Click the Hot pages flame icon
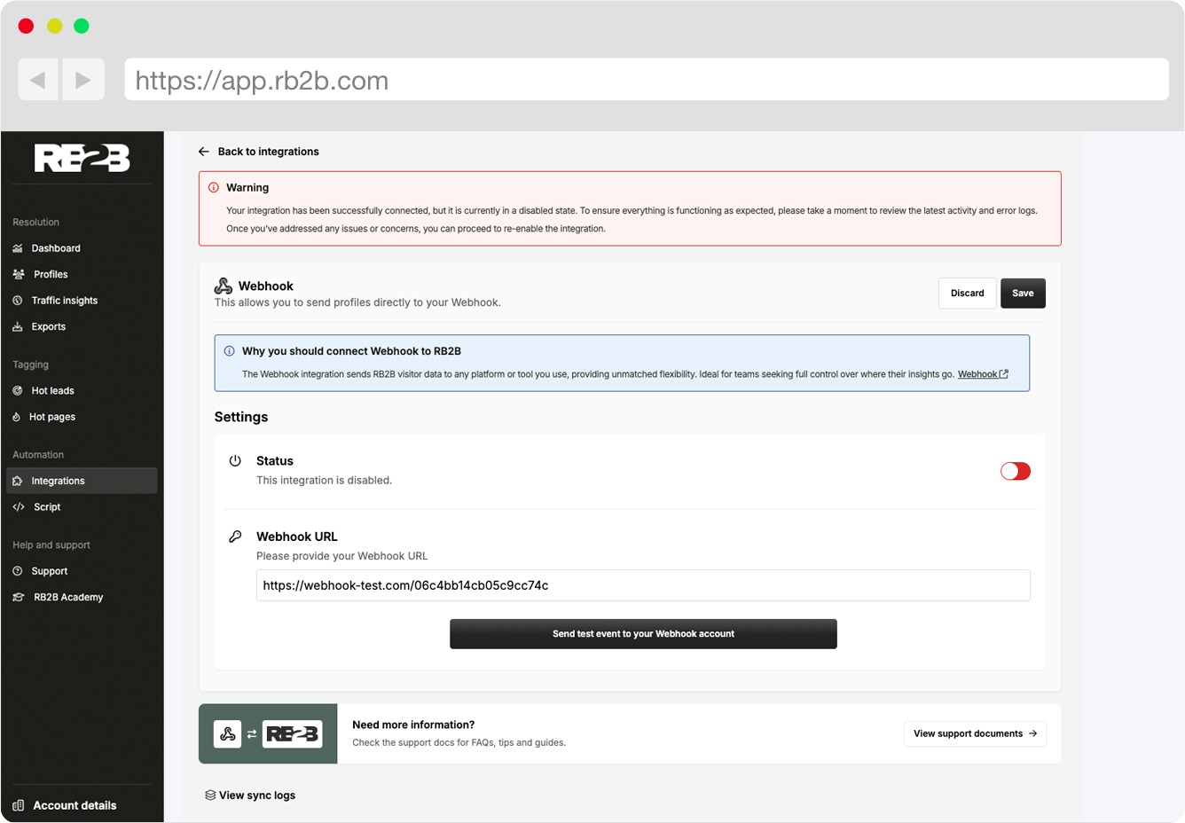 click(17, 417)
